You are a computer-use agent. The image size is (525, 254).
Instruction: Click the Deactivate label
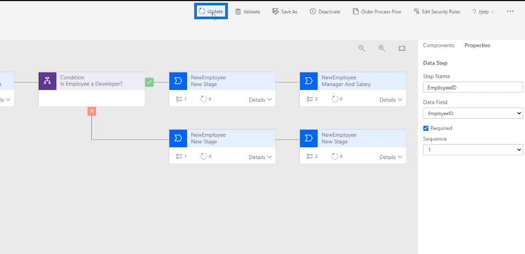pyautogui.click(x=329, y=12)
